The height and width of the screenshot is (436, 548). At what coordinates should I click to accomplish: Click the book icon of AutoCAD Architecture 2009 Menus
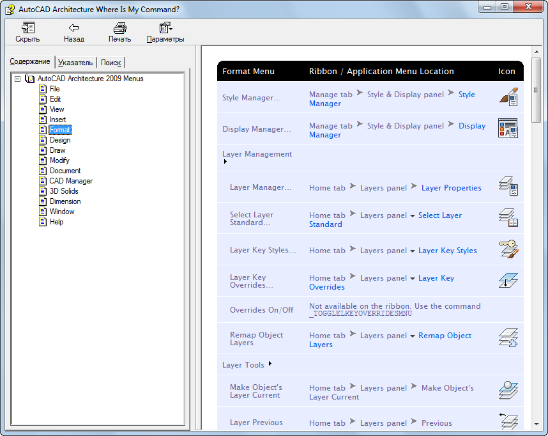pos(30,79)
